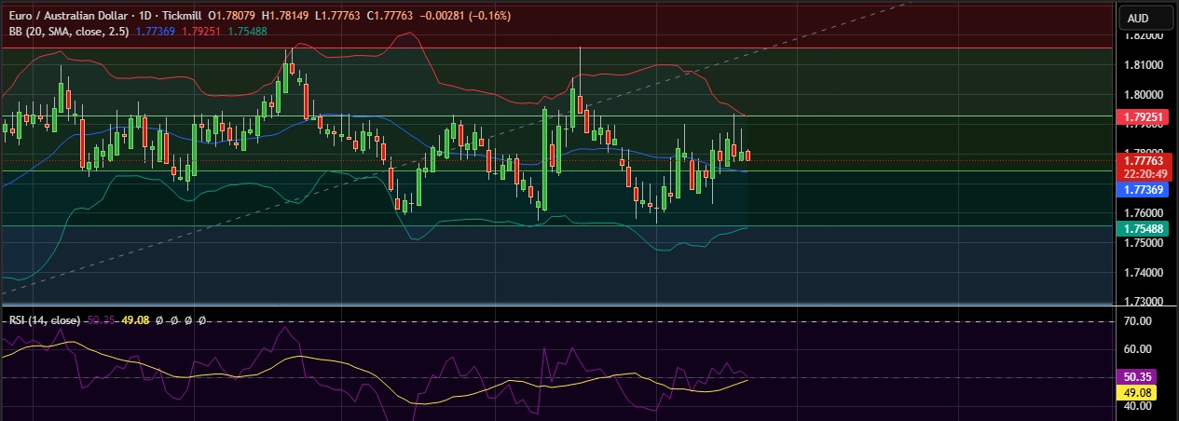Click the green 1.75488 price axis label

point(1145,229)
